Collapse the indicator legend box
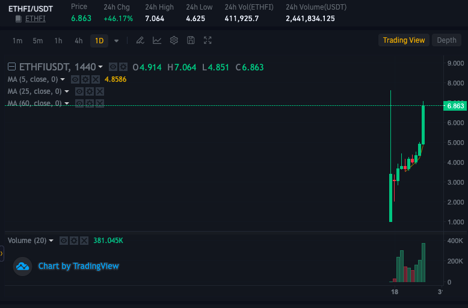The image size is (468, 308). click(x=11, y=67)
